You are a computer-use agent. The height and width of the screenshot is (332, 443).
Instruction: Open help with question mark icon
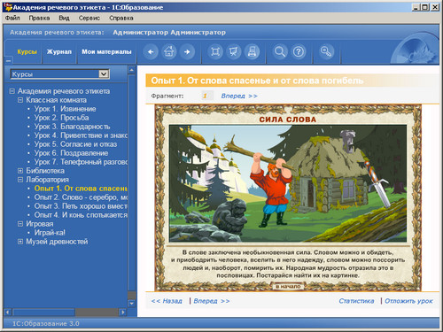299,52
